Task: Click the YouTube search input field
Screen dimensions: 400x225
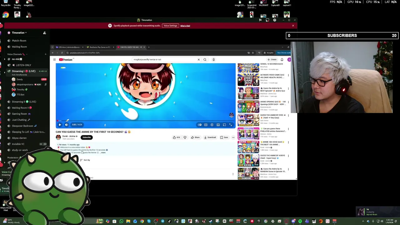Action: pyautogui.click(x=164, y=59)
